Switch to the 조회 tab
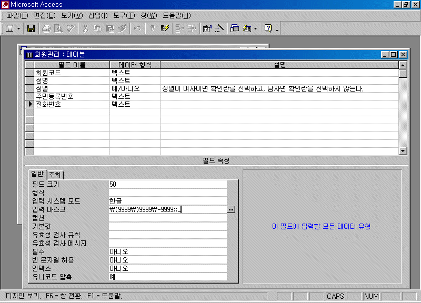Image resolution: width=421 pixels, height=303 pixels. tap(55, 174)
